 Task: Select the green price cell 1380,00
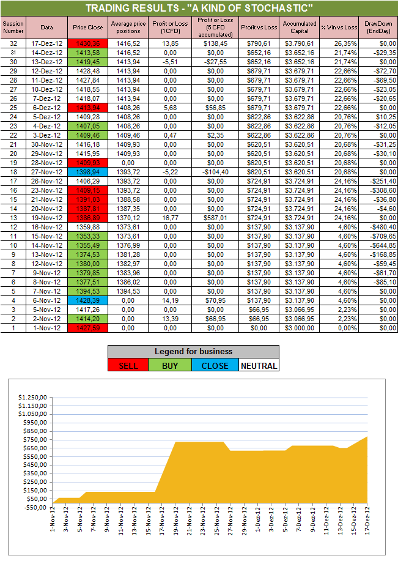click(87, 264)
